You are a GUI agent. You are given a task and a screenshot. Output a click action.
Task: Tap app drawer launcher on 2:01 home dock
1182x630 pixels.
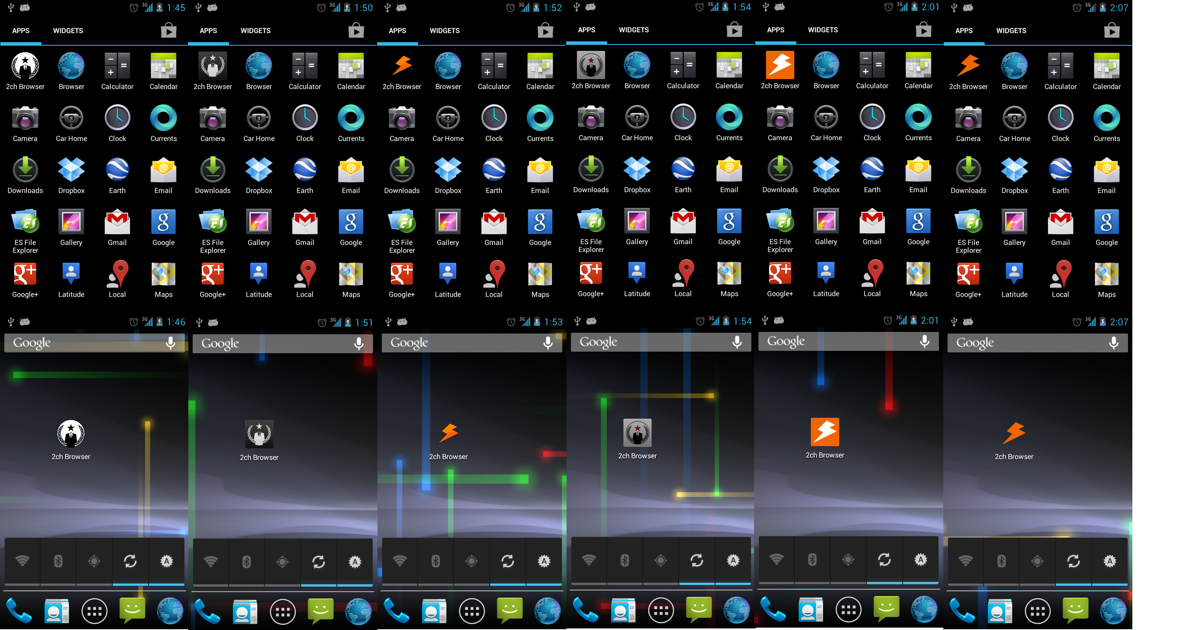pyautogui.click(x=848, y=610)
